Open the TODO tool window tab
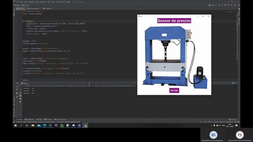Screen dimensions: 253x142 pos(39,120)
